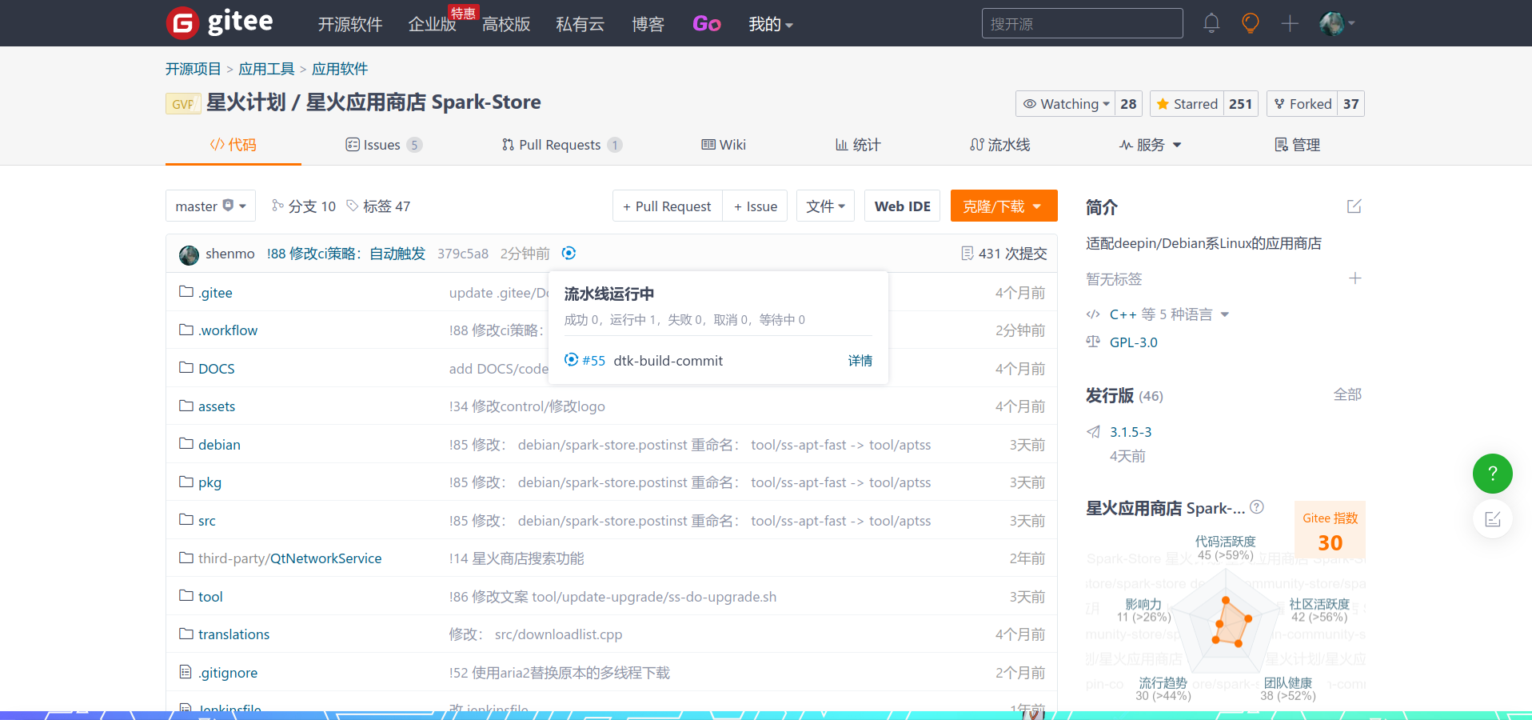Expand the master branch selector
This screenshot has width=1532, height=720.
(x=209, y=206)
